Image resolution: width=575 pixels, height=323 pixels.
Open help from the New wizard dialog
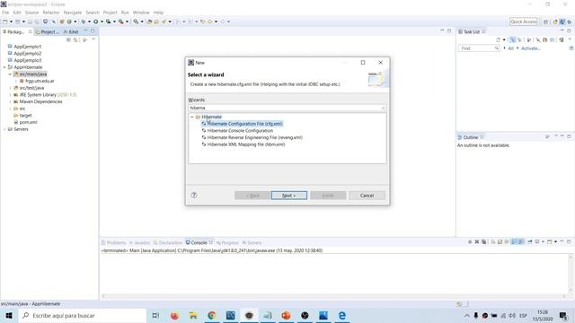tap(194, 196)
